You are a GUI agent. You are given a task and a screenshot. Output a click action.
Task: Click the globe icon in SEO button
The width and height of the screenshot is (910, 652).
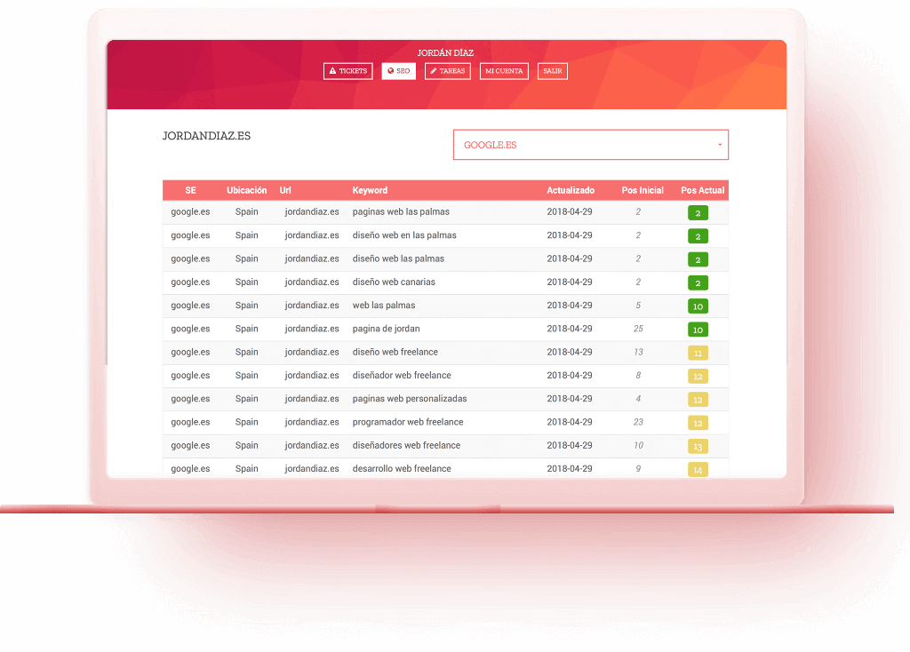[x=391, y=71]
